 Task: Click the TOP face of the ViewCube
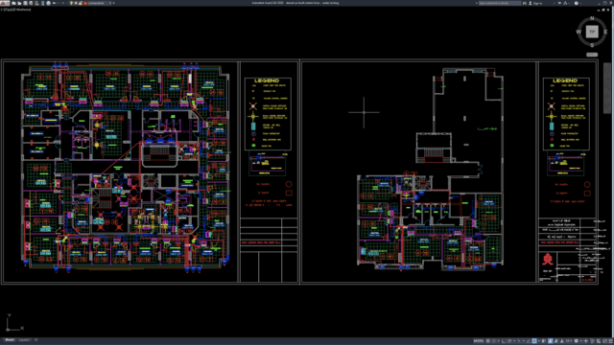[x=592, y=32]
